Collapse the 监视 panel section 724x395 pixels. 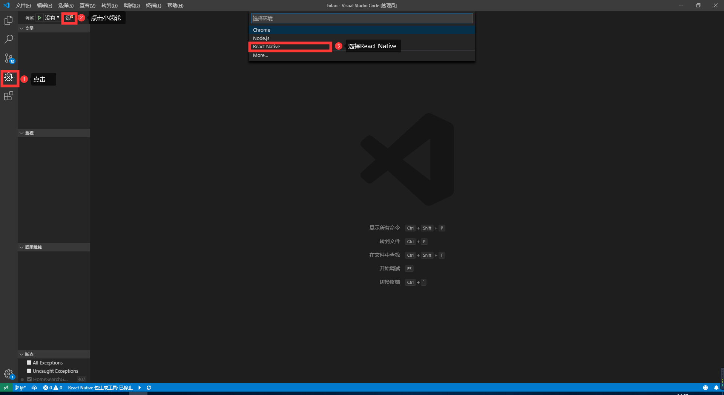tap(22, 133)
